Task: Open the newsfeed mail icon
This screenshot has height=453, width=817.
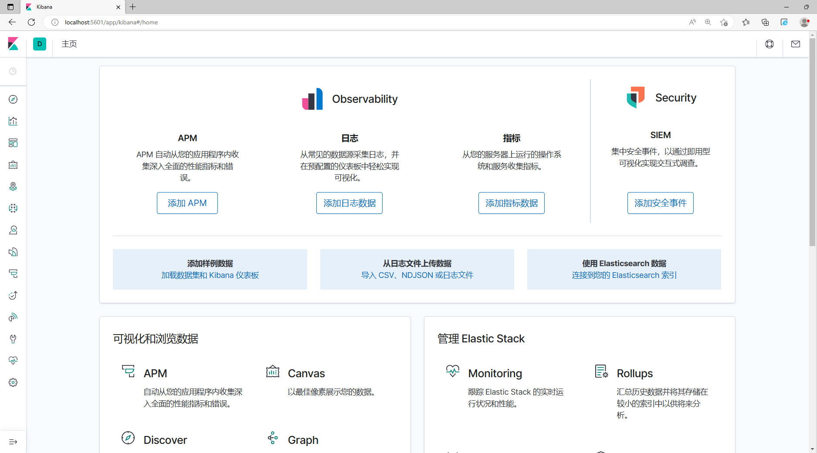Action: tap(796, 44)
